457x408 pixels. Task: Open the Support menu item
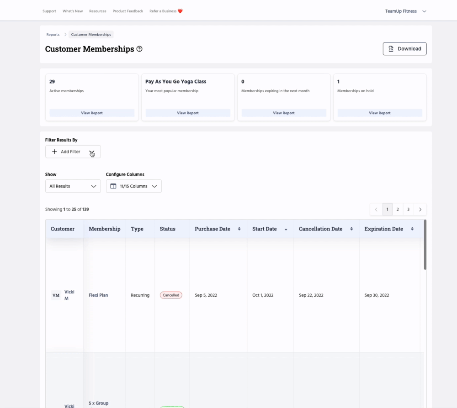point(49,11)
